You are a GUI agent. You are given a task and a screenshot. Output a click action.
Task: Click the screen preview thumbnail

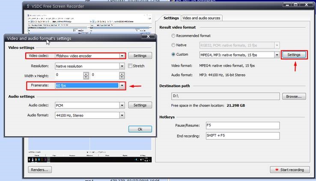pos(89,88)
